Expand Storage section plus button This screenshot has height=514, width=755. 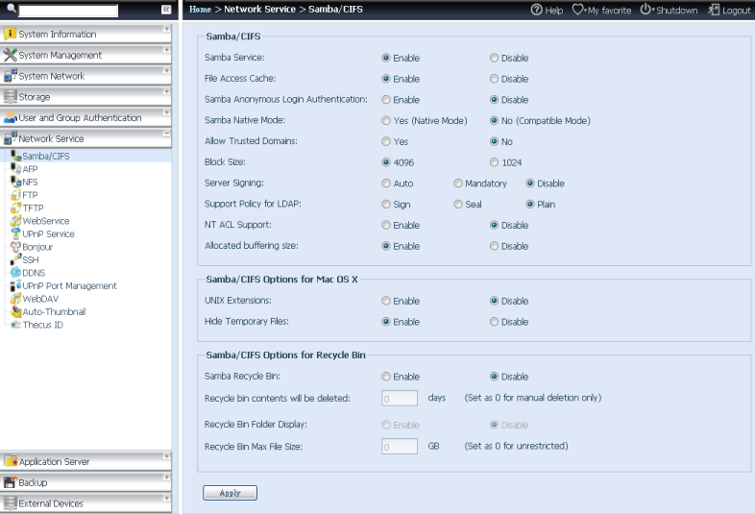(x=166, y=91)
